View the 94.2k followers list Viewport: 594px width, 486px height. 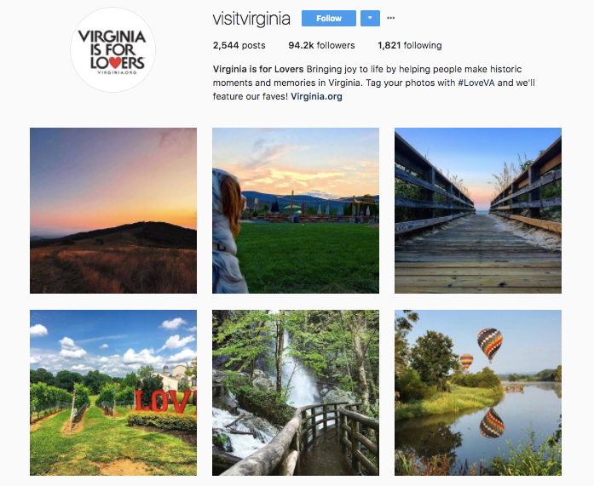pos(321,45)
